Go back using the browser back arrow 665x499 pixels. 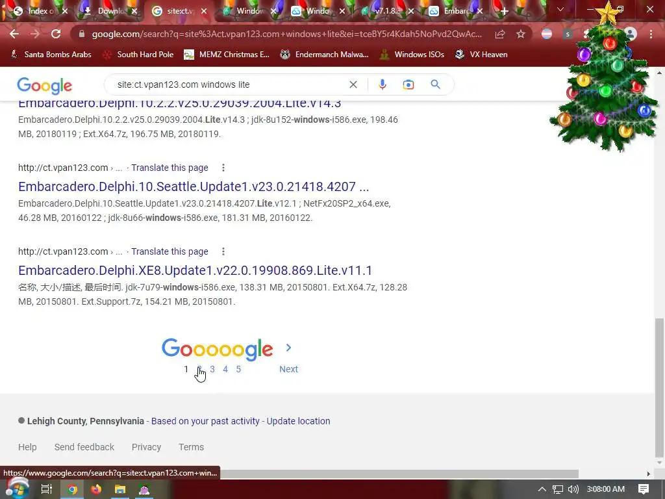14,34
